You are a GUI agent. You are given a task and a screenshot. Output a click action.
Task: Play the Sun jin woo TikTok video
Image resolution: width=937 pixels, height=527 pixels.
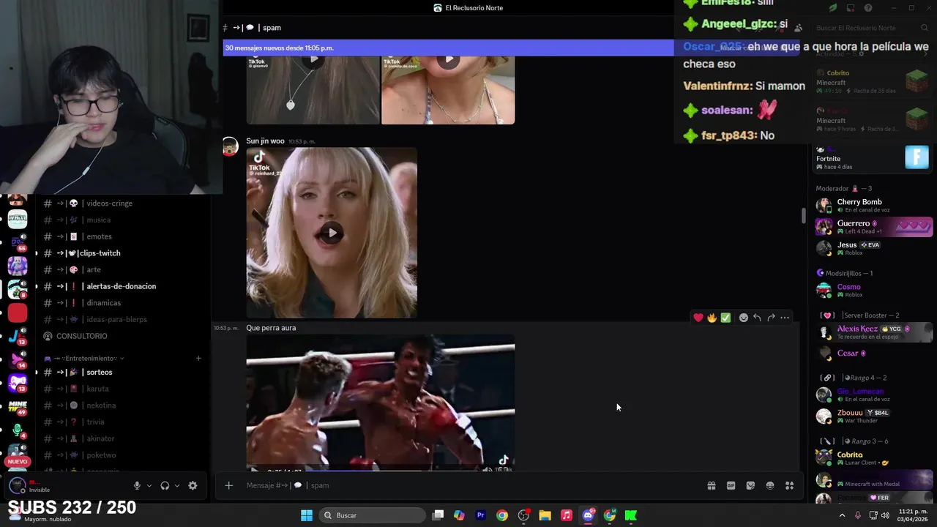[x=332, y=233]
